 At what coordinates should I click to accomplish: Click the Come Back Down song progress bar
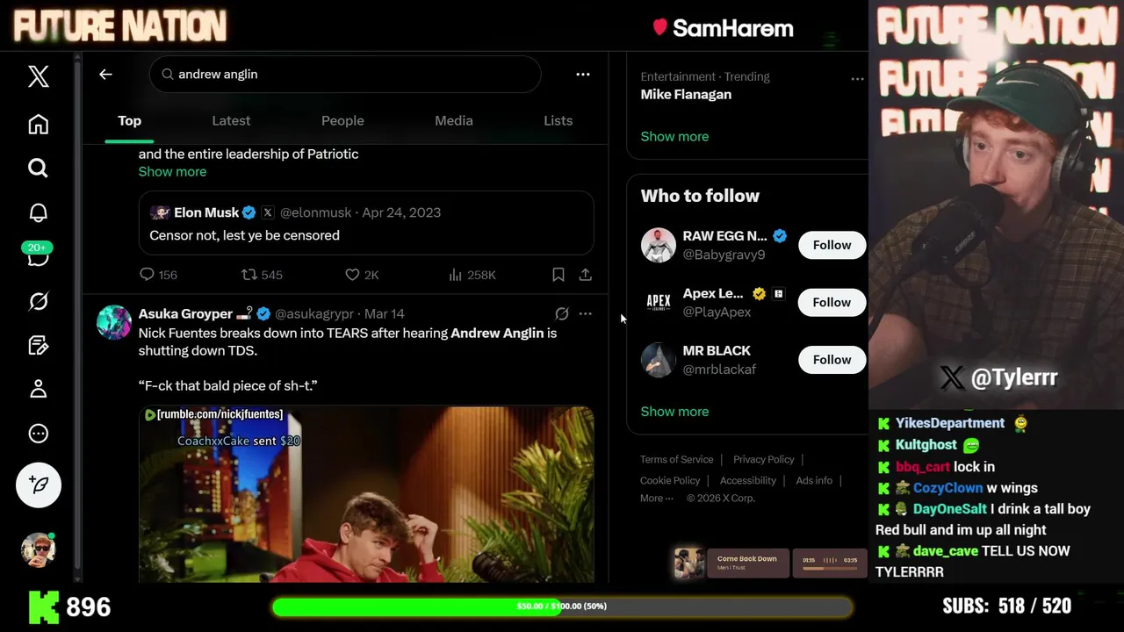830,569
